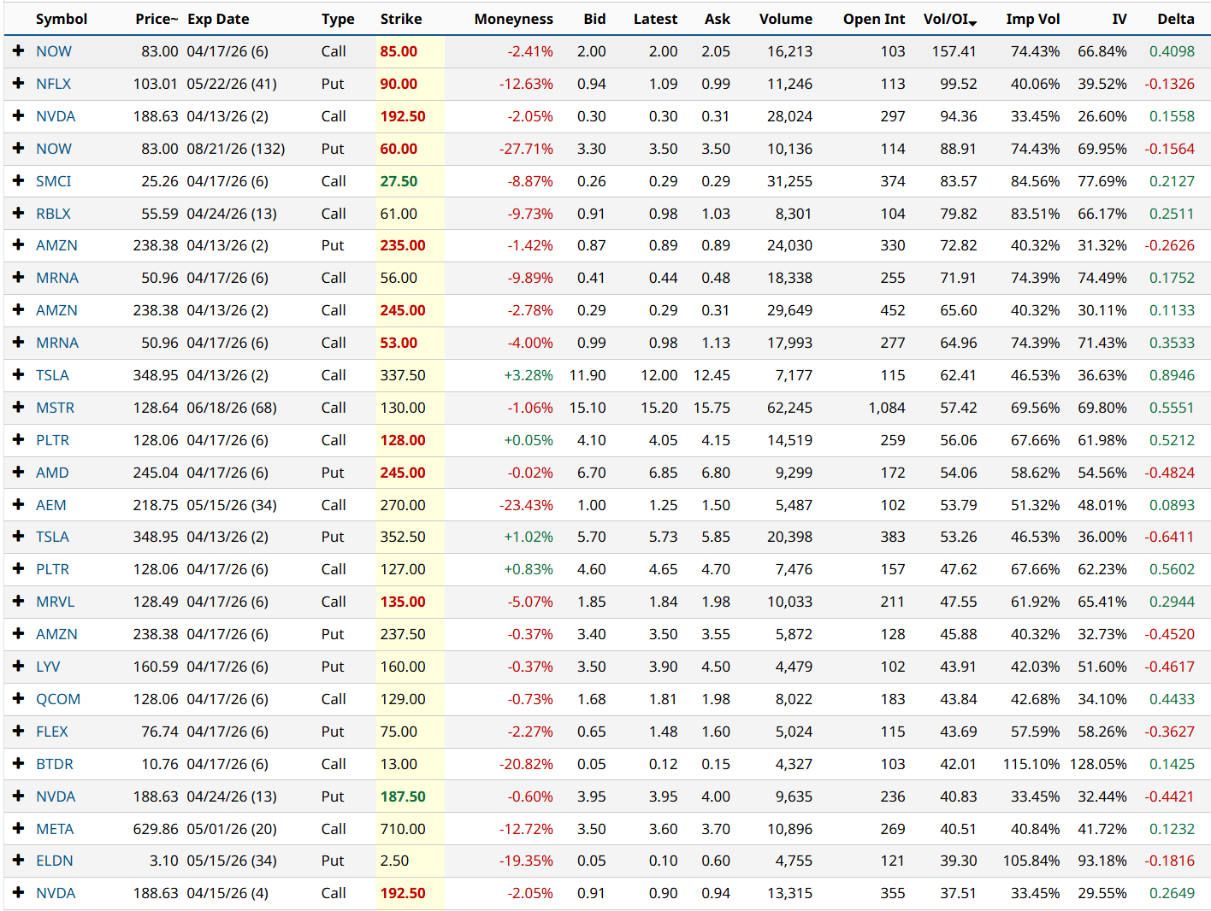1211x911 pixels.
Task: Sort by Exp Date column header
Action: tap(218, 19)
